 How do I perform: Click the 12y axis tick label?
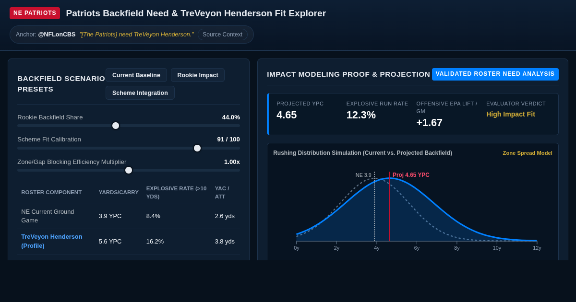click(537, 248)
